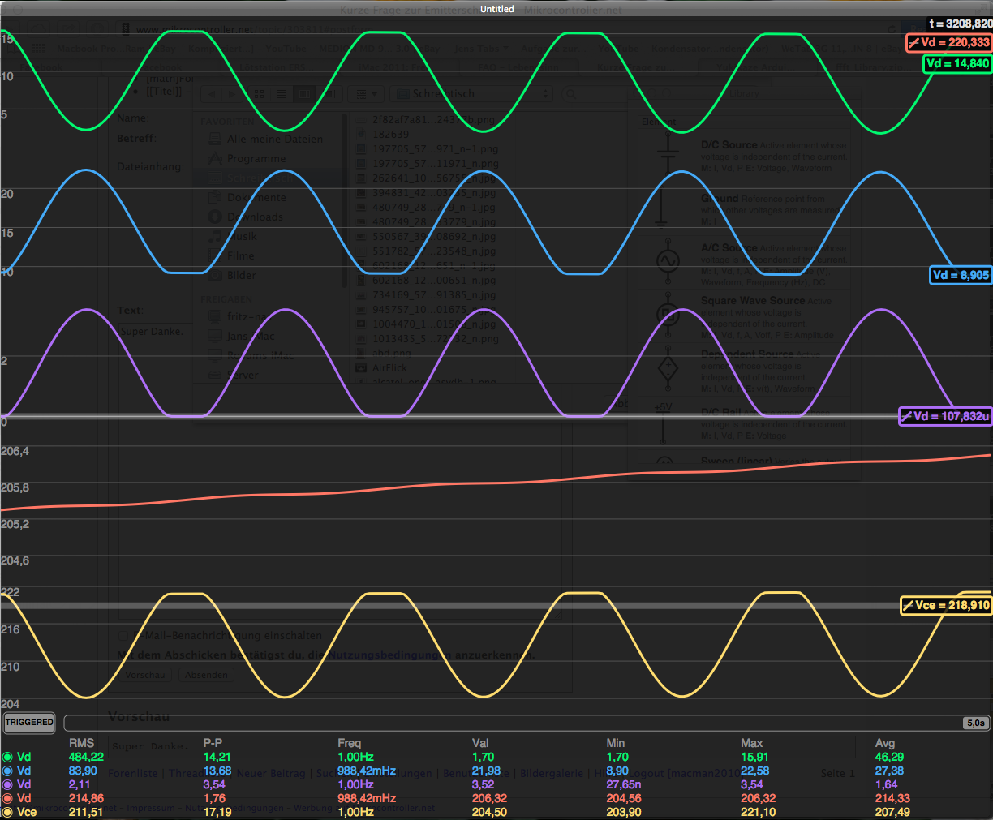Select the Ground symbol in element library

660,209
